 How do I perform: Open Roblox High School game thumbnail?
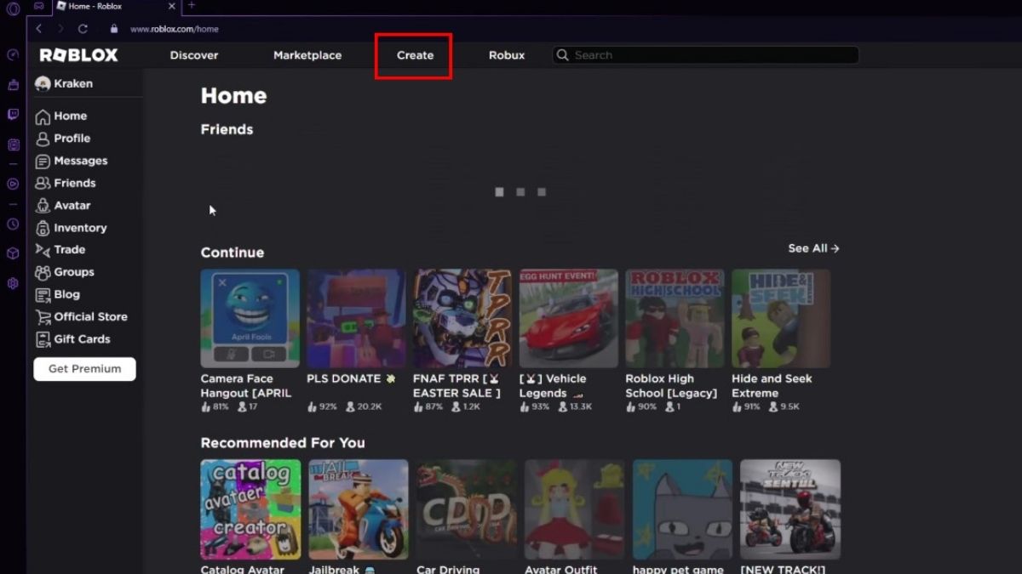tap(675, 319)
